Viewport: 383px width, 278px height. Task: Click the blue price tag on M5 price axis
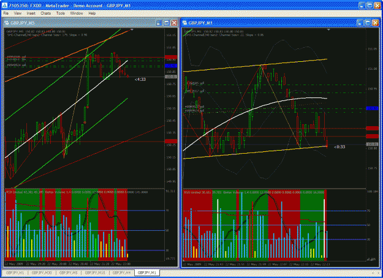(x=171, y=66)
